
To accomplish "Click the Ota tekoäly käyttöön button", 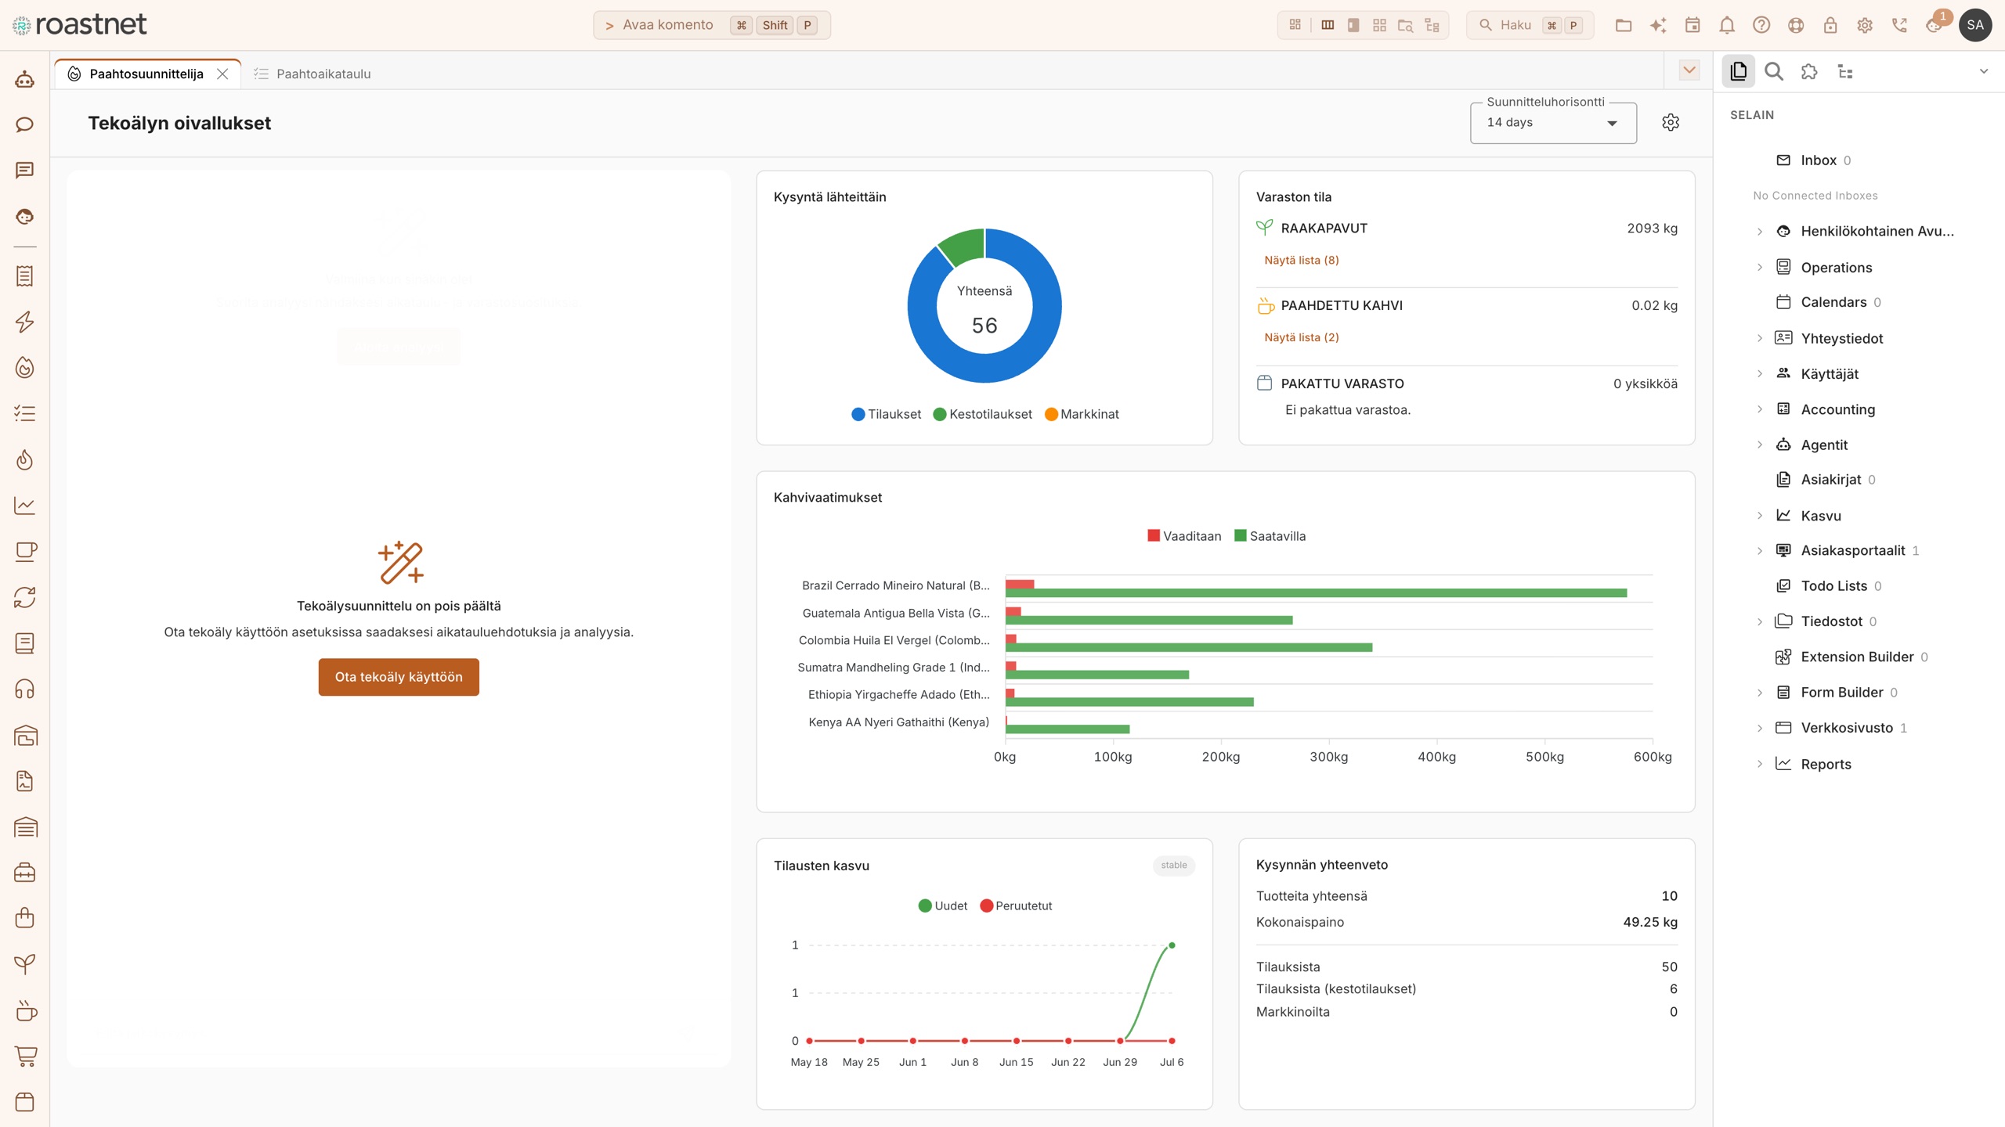I will point(399,677).
